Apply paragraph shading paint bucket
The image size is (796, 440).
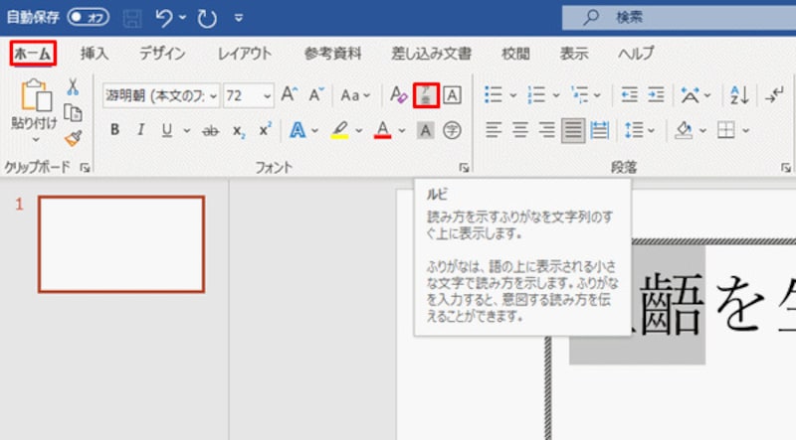(x=684, y=130)
